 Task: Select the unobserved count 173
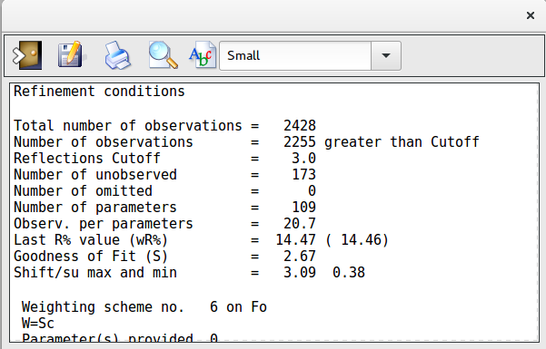(x=303, y=174)
